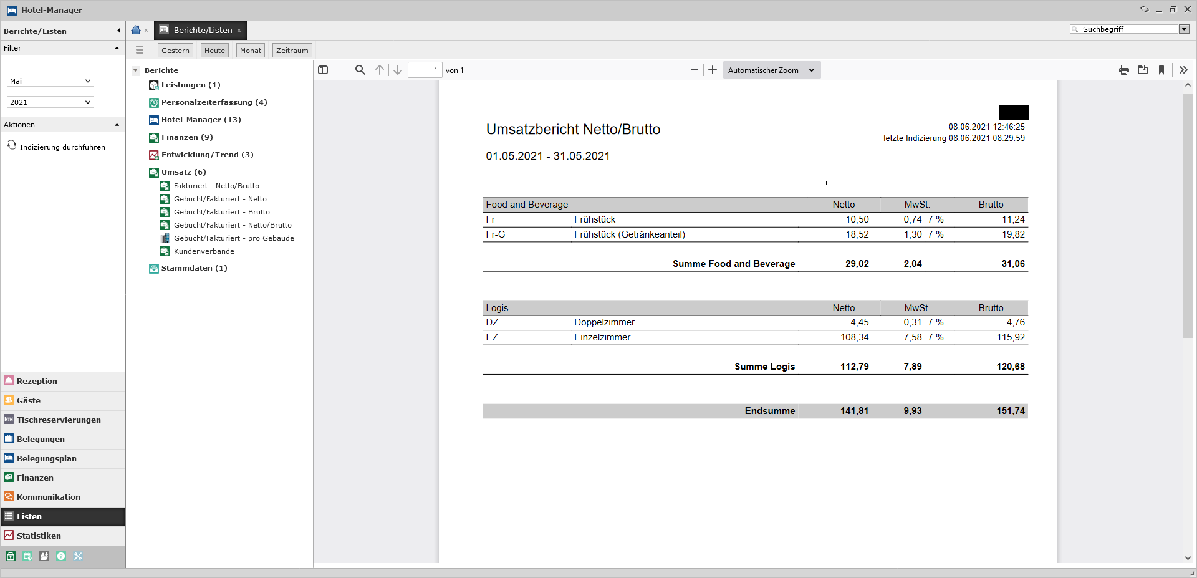1197x578 pixels.
Task: Go to previous page arrow
Action: [380, 70]
